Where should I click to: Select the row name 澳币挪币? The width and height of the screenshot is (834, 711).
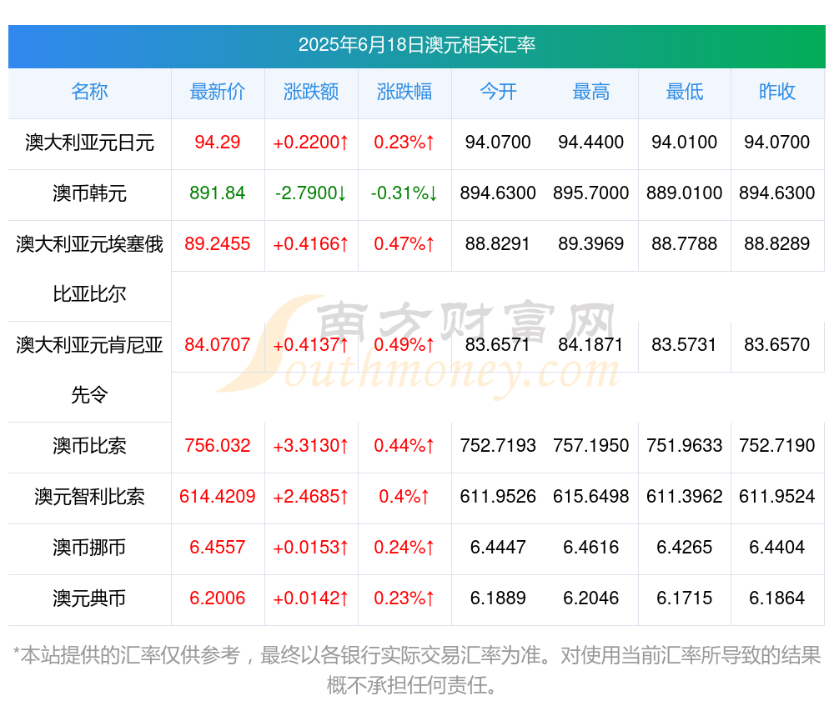89,548
